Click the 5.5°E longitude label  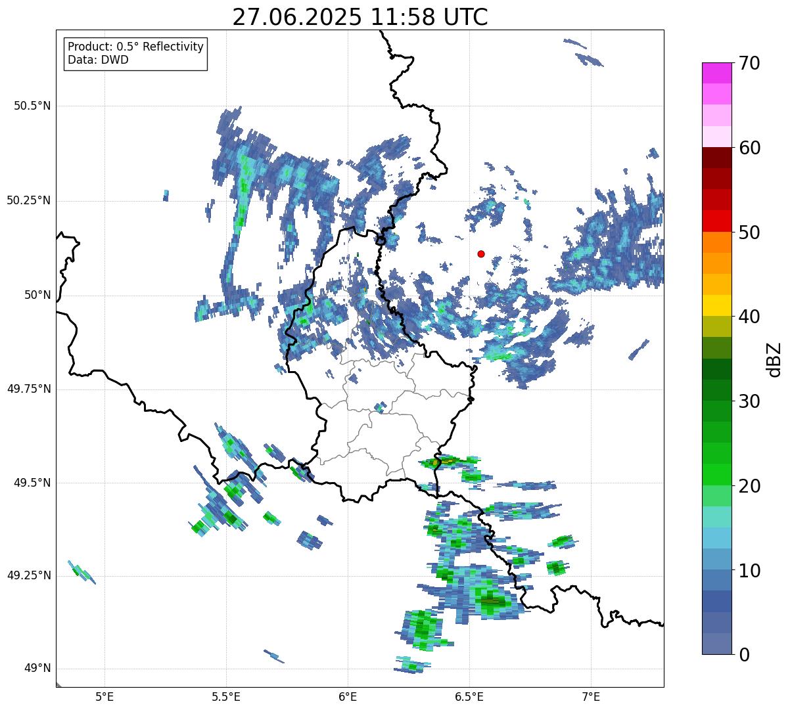(227, 696)
